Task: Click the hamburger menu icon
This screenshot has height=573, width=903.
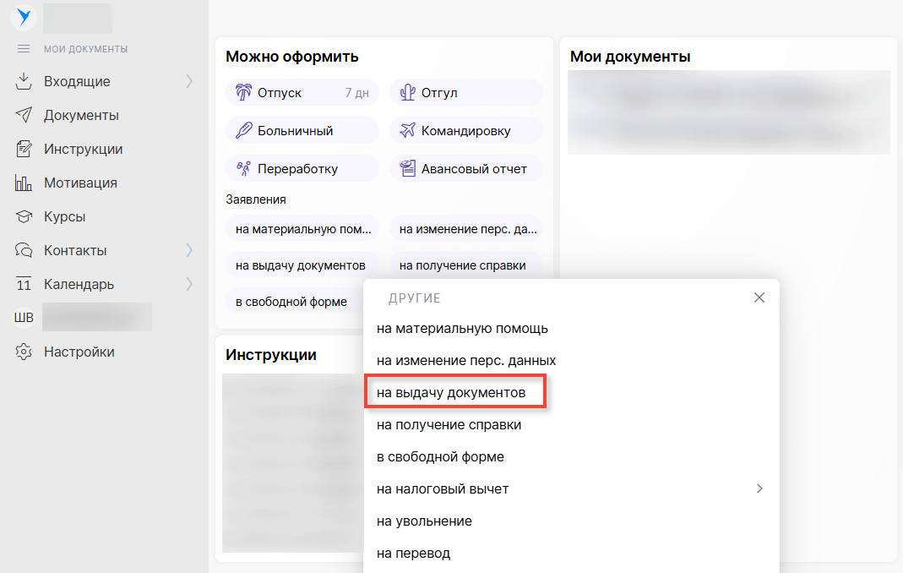Action: pos(24,49)
